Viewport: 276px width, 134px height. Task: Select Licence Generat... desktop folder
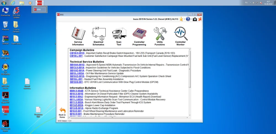pos(16,27)
